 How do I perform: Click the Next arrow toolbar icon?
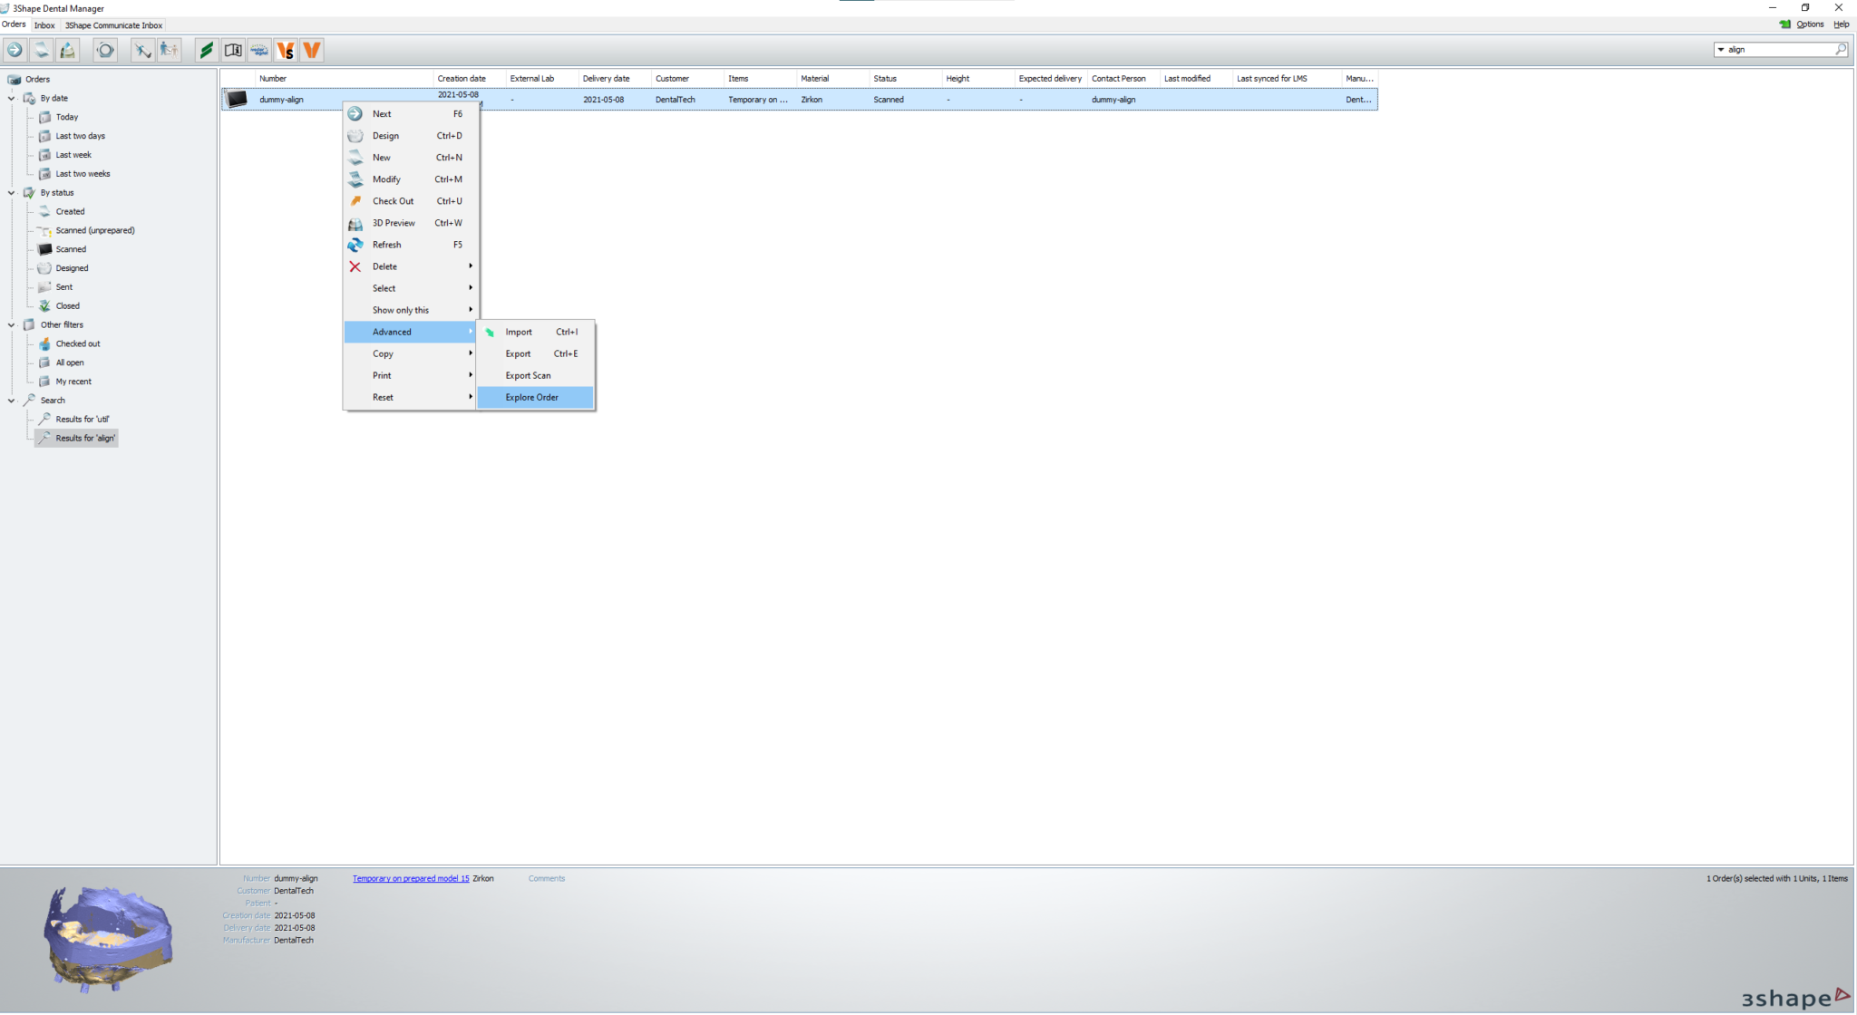pos(15,51)
